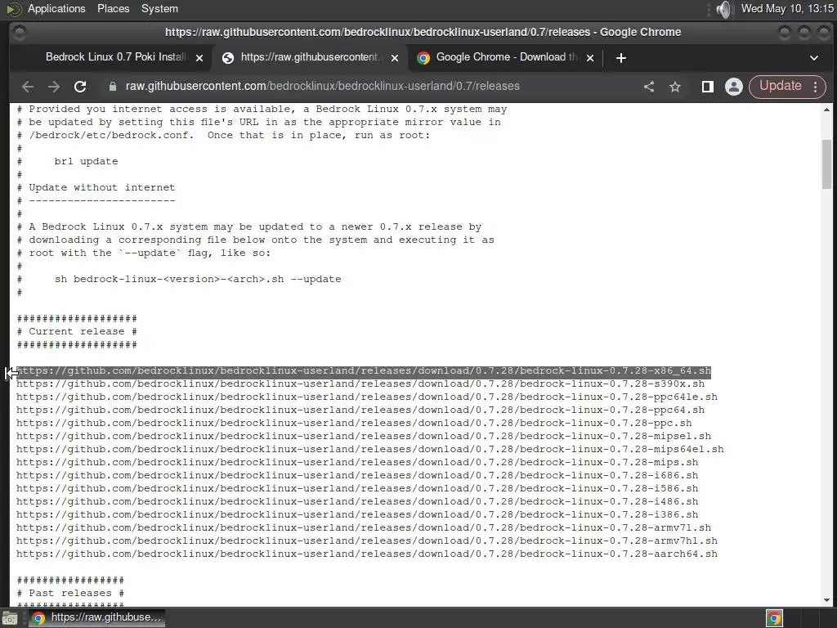Go back to the previous page
837x628 pixels.
click(x=28, y=87)
